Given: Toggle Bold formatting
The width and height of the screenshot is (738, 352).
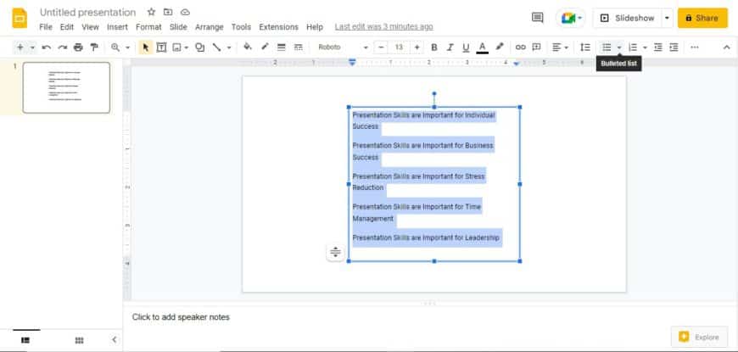Looking at the screenshot, I should click(434, 47).
